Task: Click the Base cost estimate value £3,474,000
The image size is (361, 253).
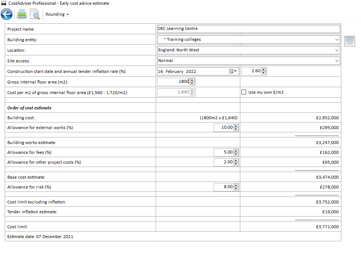Action: 327,177
